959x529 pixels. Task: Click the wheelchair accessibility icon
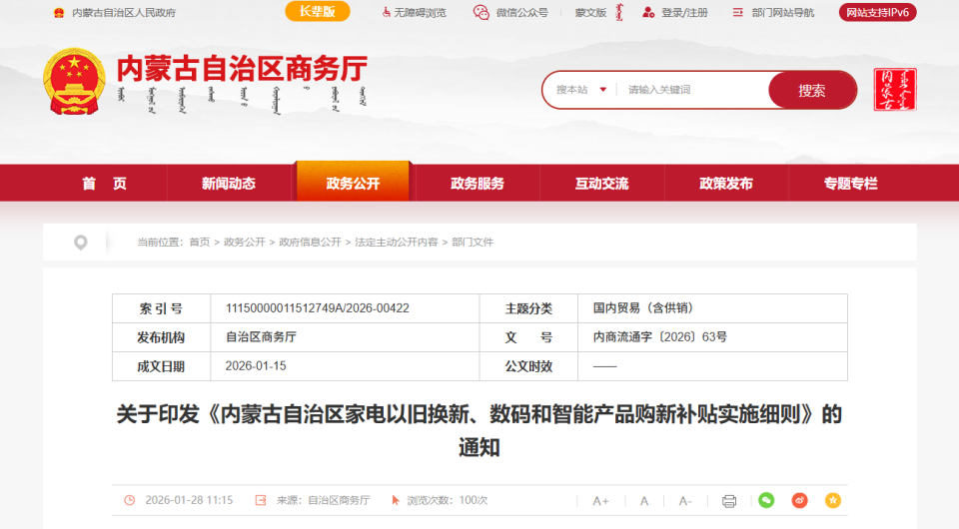(x=386, y=12)
